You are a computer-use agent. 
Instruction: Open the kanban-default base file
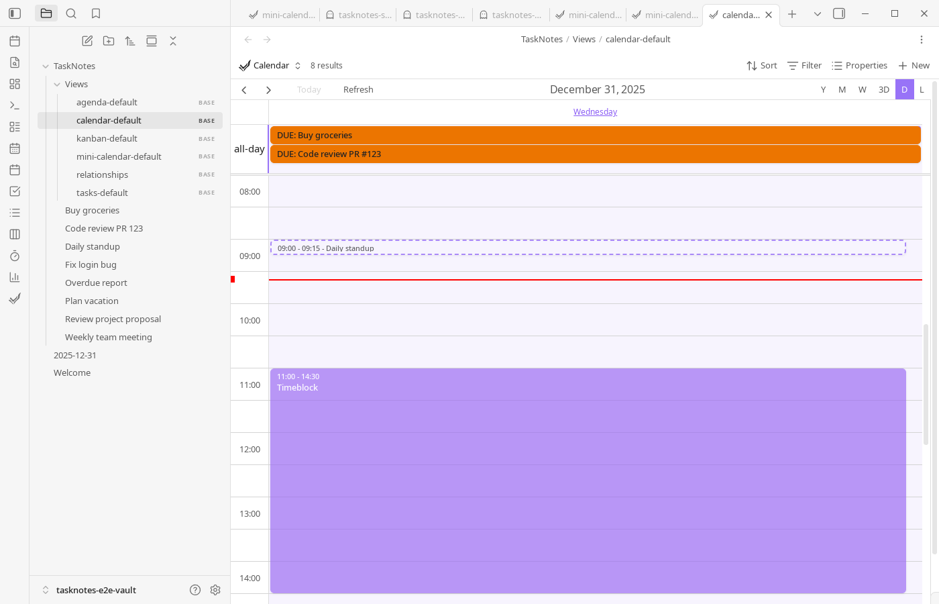[107, 138]
